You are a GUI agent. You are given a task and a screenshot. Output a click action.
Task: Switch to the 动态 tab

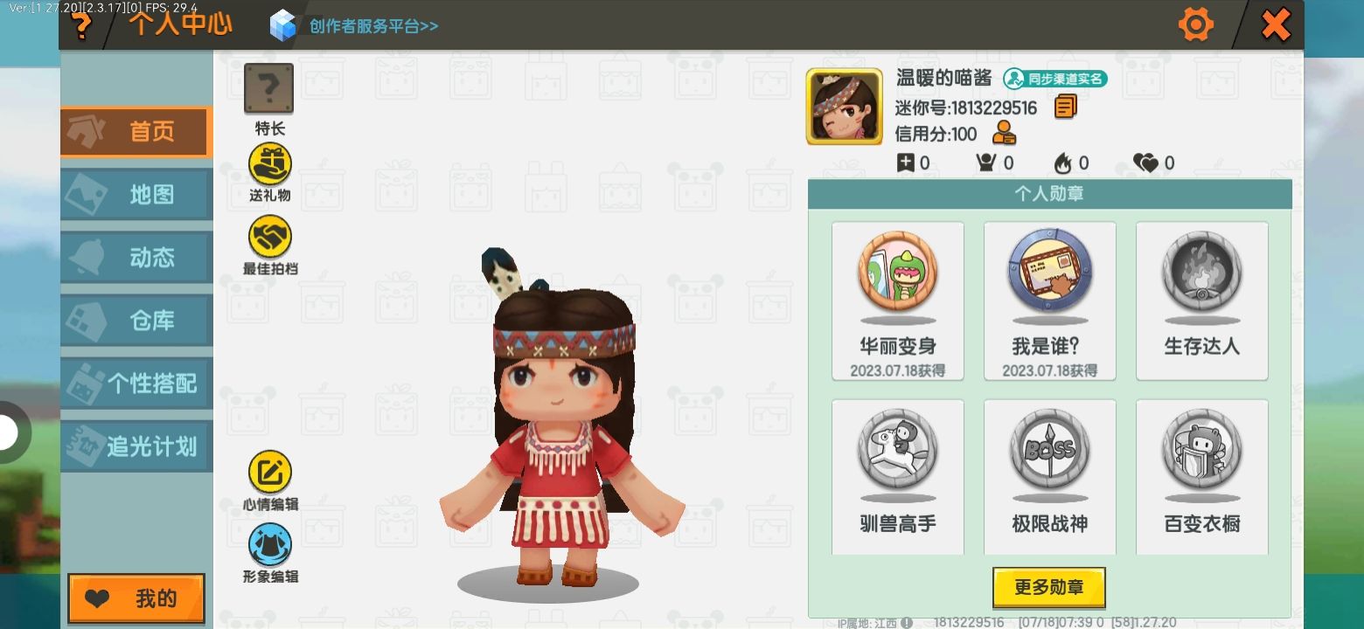coord(136,258)
